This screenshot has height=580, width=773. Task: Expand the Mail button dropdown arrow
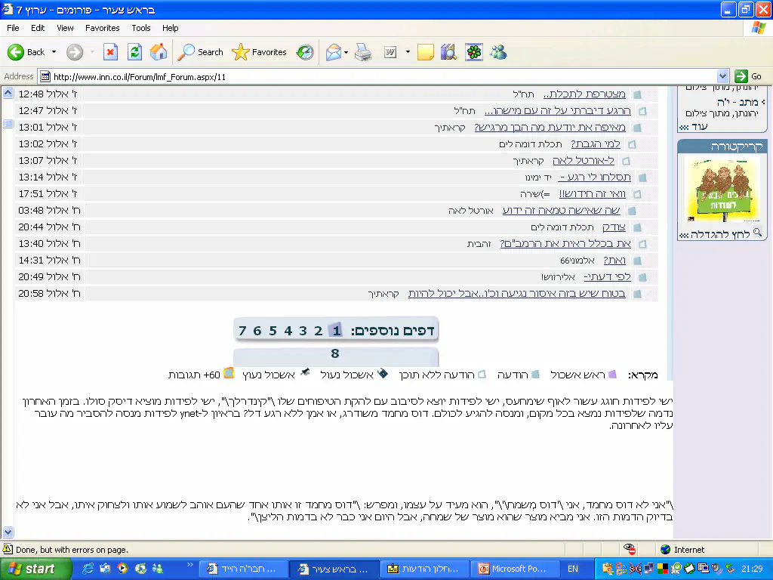coord(346,52)
